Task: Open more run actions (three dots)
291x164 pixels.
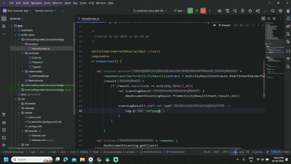Action: coord(210,11)
